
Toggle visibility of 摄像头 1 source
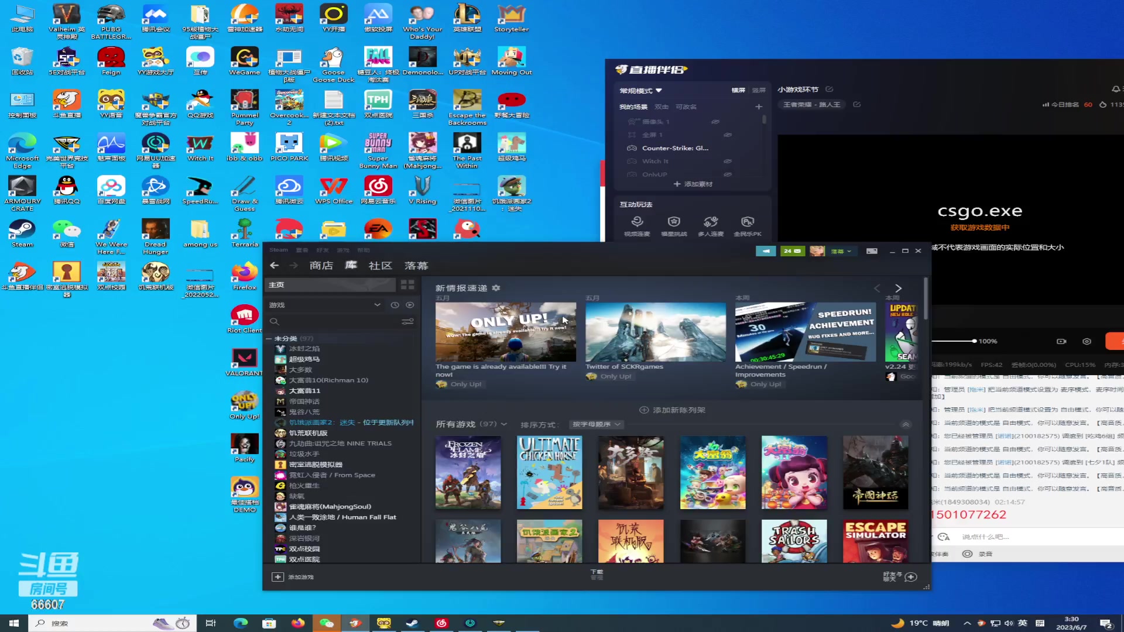pyautogui.click(x=715, y=122)
